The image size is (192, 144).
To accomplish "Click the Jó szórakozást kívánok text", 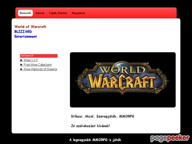I will [x=90, y=126].
